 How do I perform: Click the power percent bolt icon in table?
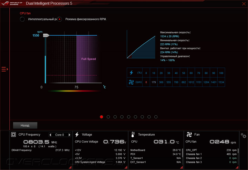click(131, 73)
